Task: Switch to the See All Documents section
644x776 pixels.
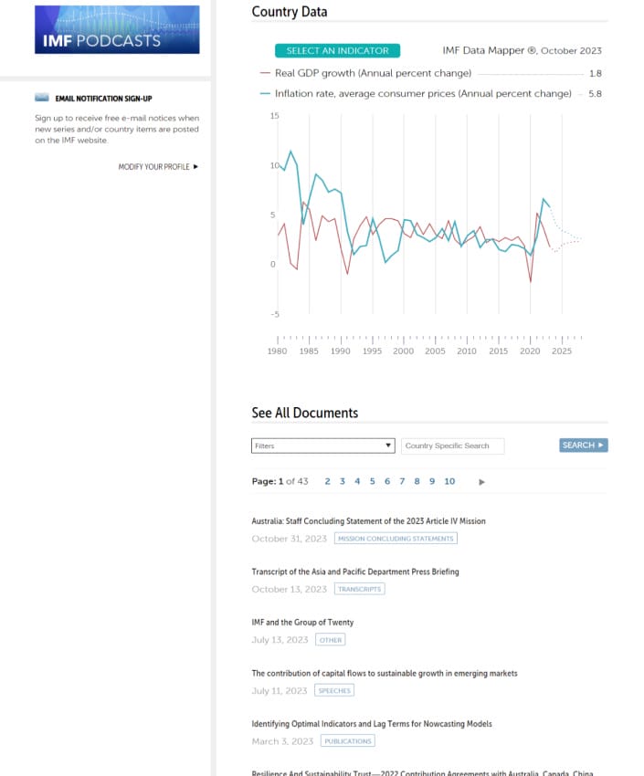Action: tap(305, 413)
